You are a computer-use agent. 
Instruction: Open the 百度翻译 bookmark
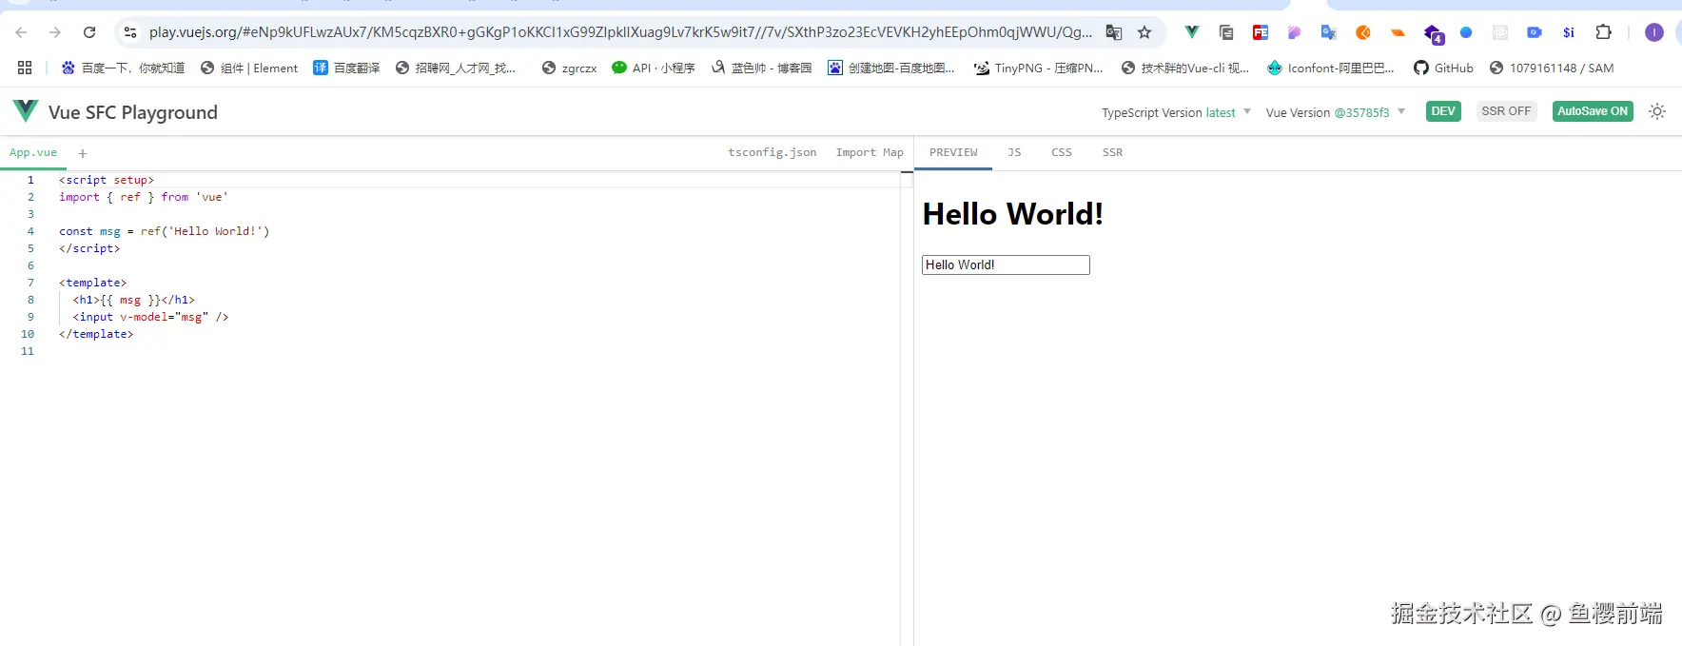[x=346, y=68]
